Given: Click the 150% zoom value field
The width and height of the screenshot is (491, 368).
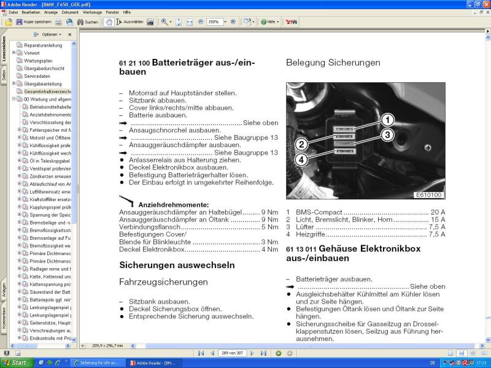Looking at the screenshot, I should (214, 22).
